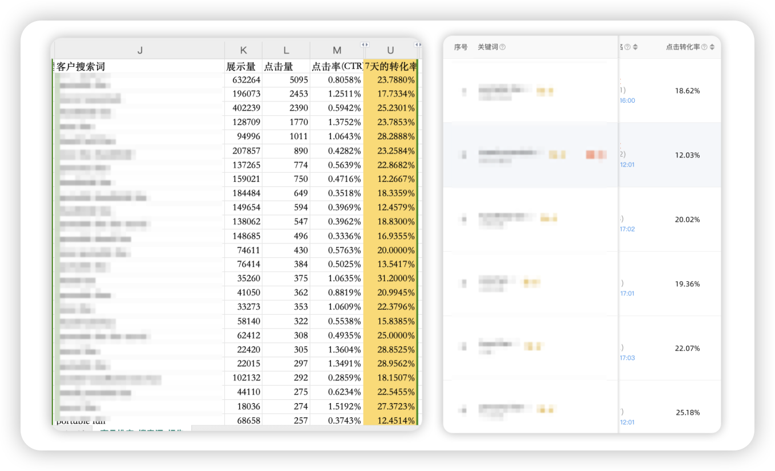Click the 序号 column header
775x471 pixels.
coord(461,47)
